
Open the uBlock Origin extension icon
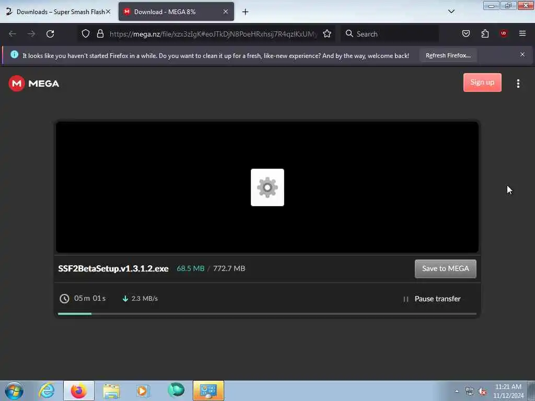click(x=504, y=33)
